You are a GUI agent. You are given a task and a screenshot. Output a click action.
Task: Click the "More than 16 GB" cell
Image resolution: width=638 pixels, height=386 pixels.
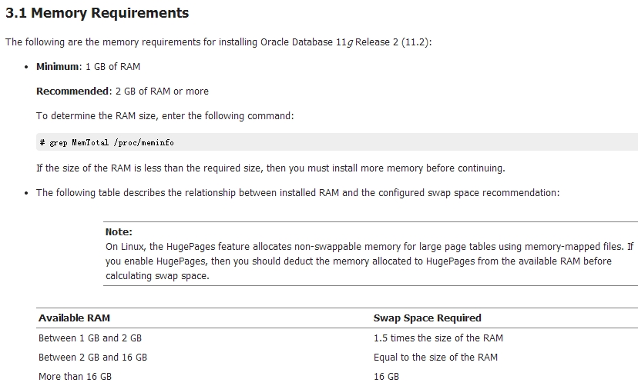point(75,376)
